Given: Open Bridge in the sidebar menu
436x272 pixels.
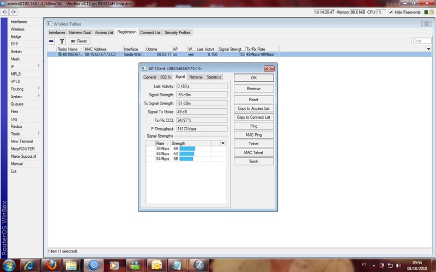Looking at the screenshot, I should (16, 36).
